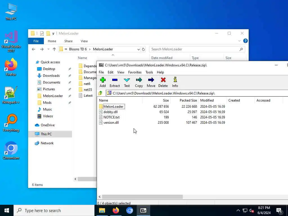Click the network tray icon
The width and height of the screenshot is (288, 216).
pyautogui.click(x=245, y=211)
